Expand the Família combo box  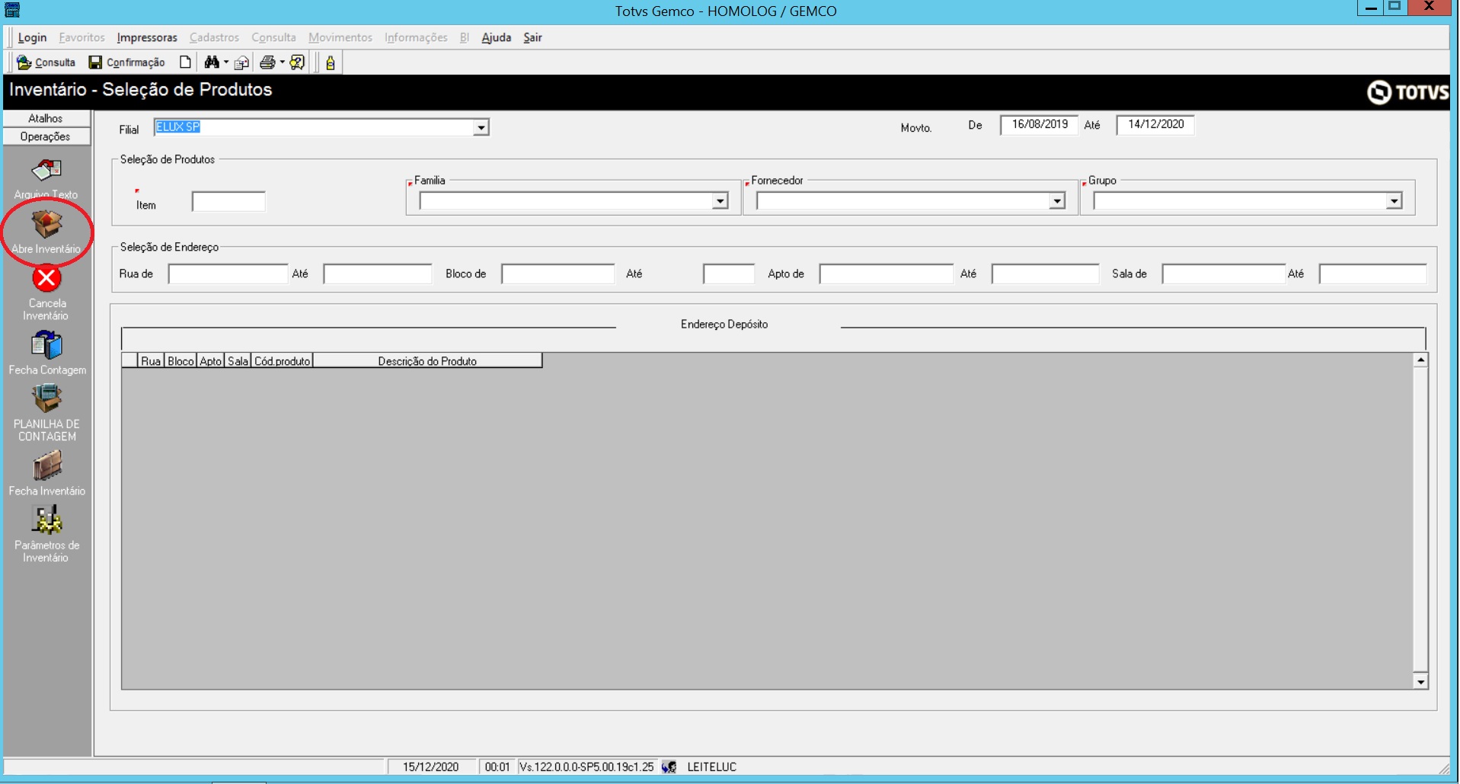[720, 201]
